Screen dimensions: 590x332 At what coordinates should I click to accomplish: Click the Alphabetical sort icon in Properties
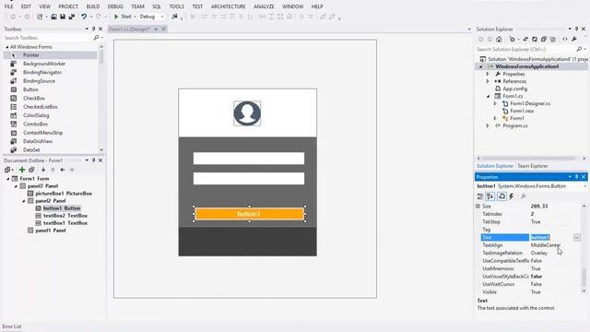pos(490,196)
